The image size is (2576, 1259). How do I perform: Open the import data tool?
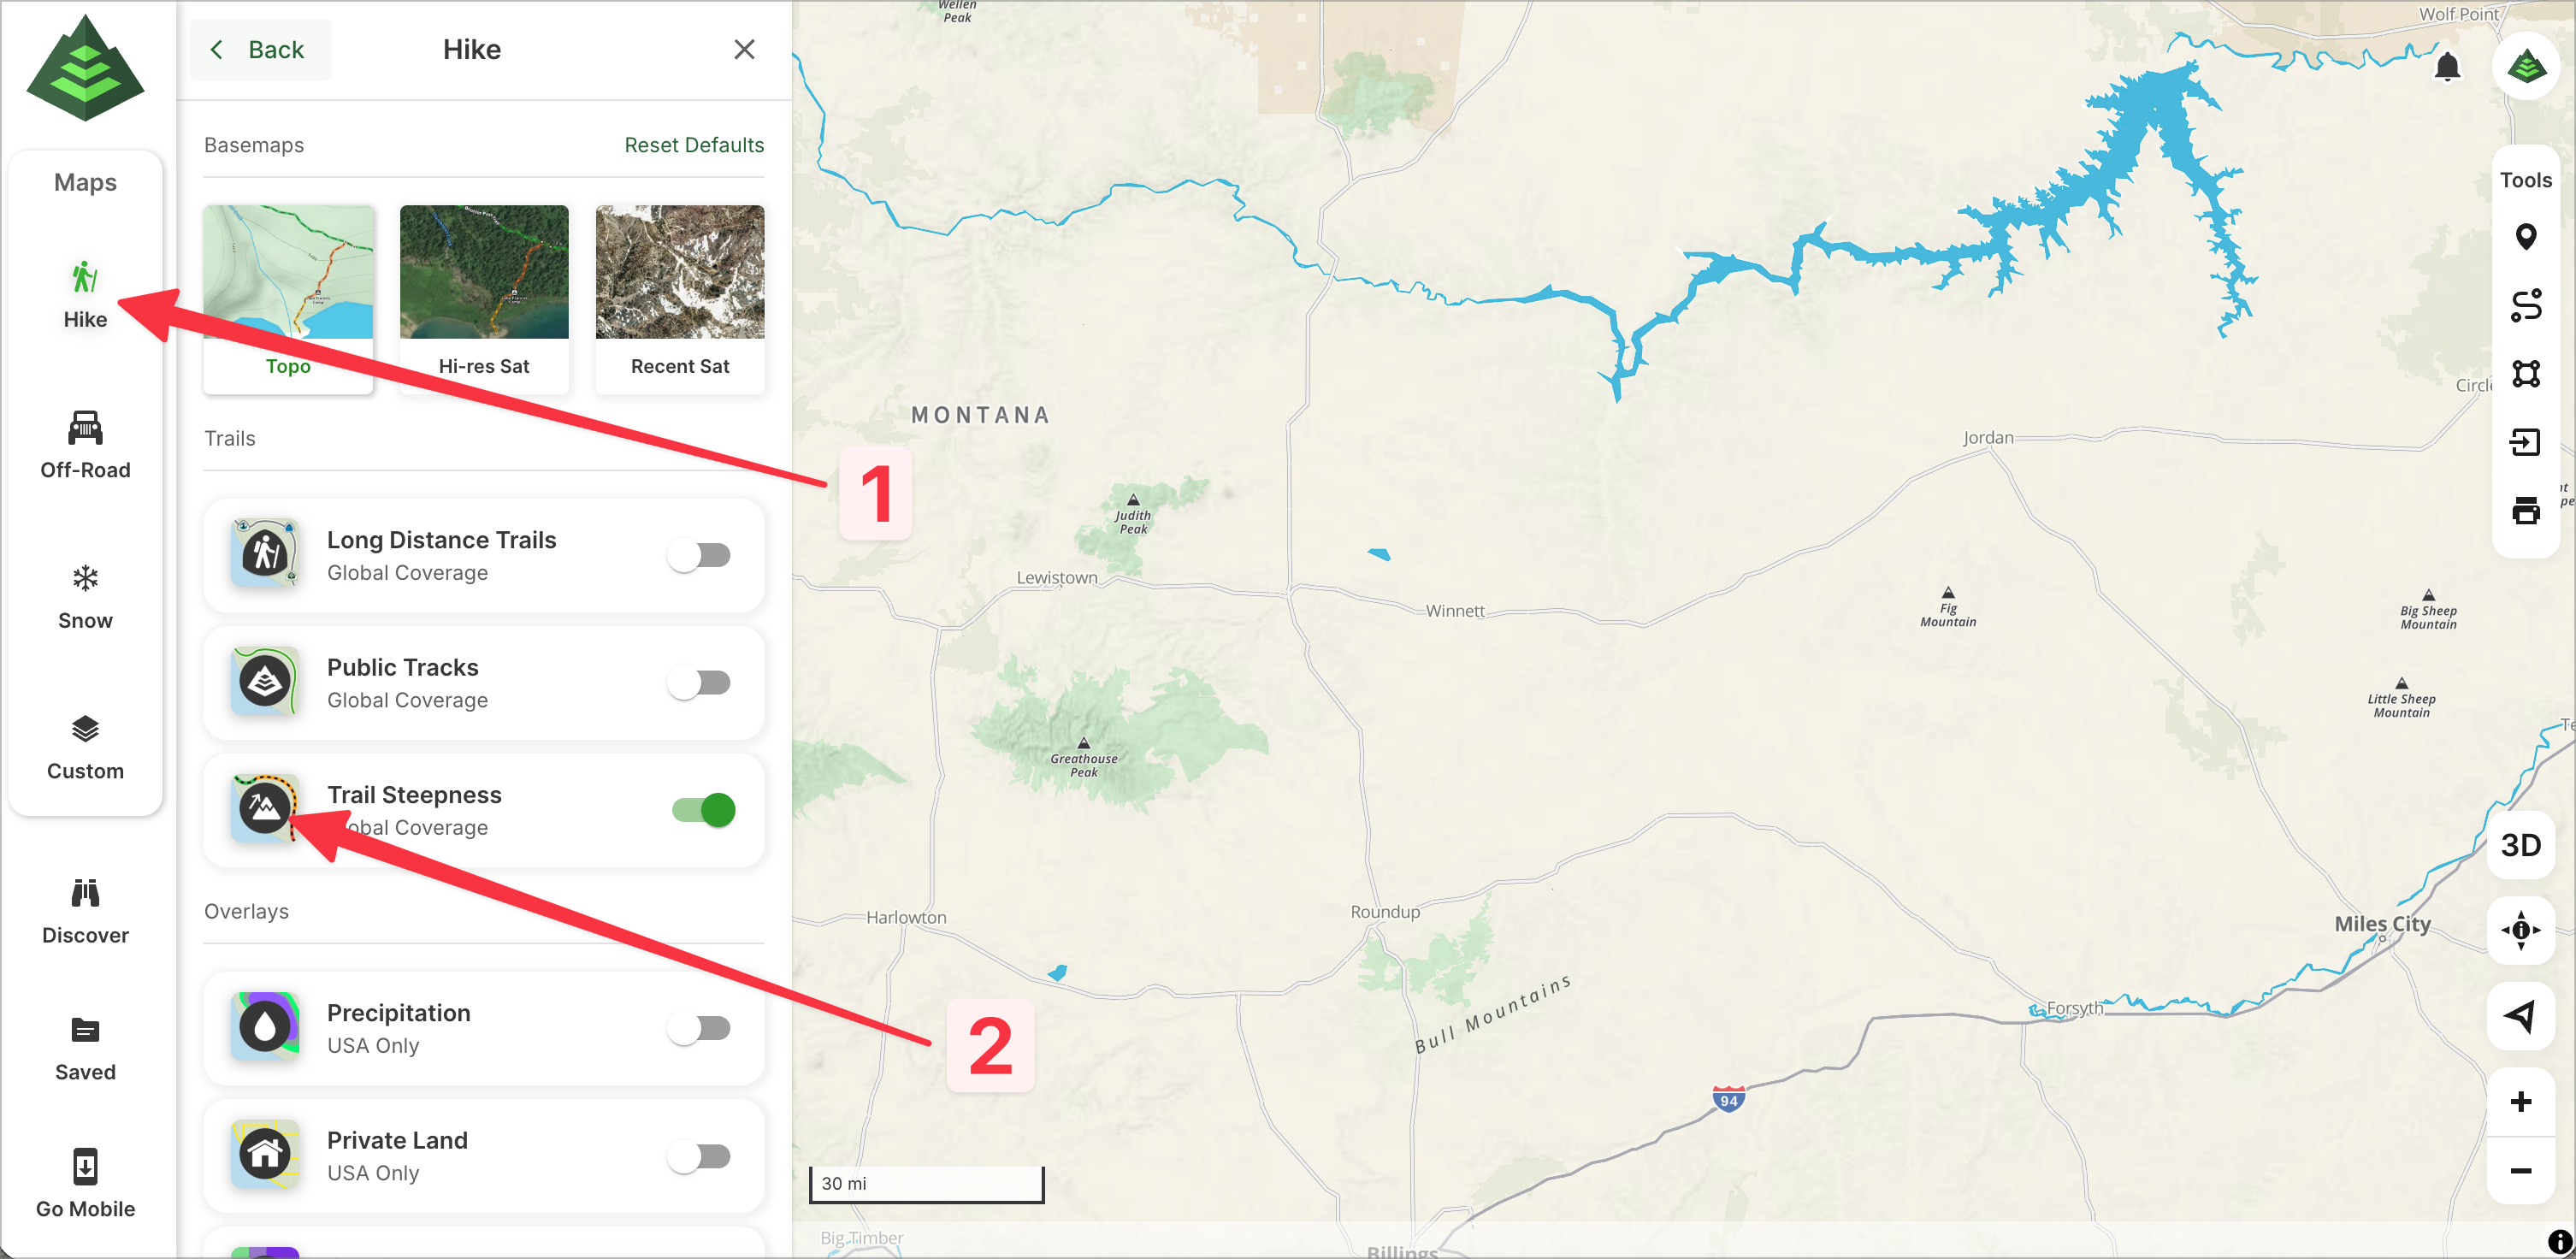(2525, 442)
